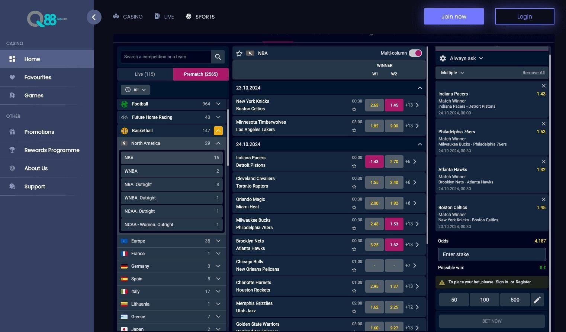The width and height of the screenshot is (566, 332).
Task: Click the Enter stake field
Action: tap(492, 254)
